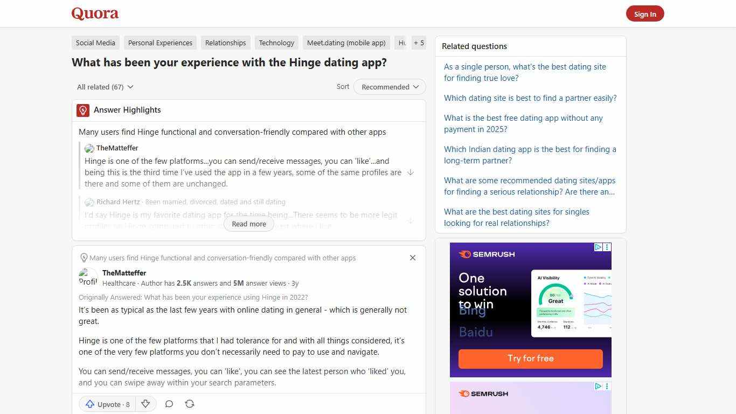Open comments on TheMatteffer's answer
The image size is (736, 414).
169,404
